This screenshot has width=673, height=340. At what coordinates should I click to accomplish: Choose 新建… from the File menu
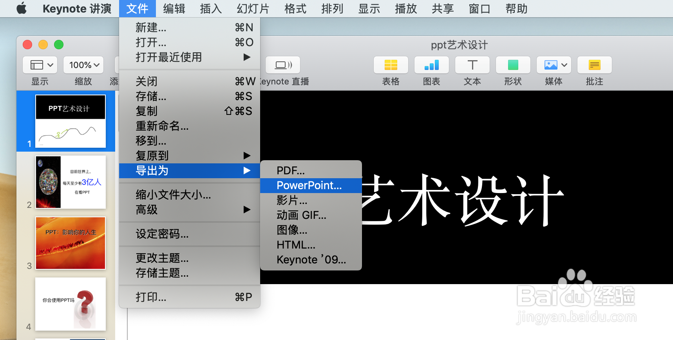click(x=190, y=27)
